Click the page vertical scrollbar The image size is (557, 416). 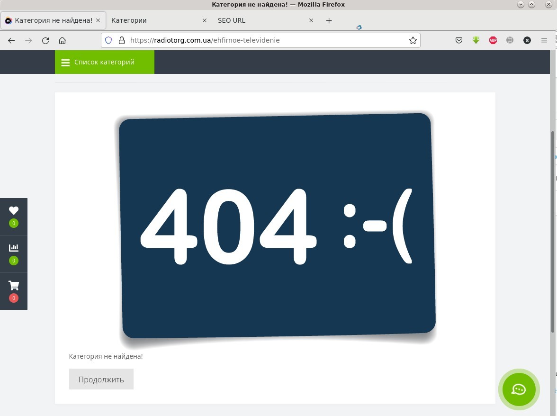[552, 232]
